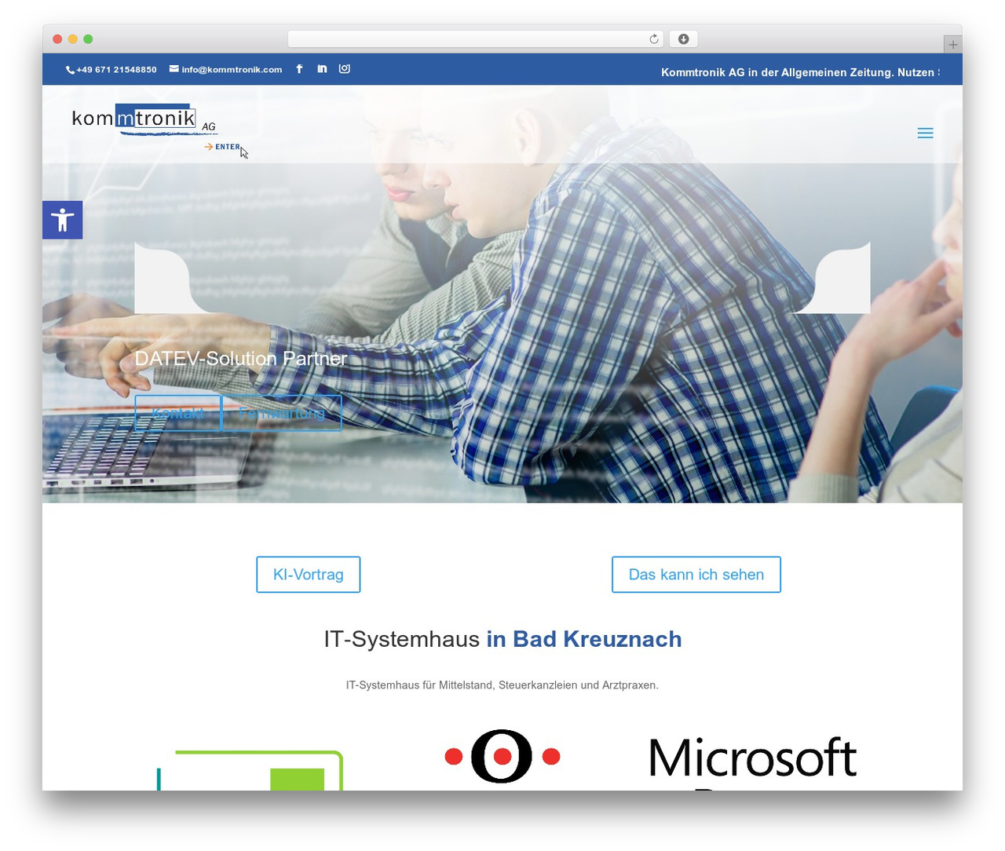Screen dimensions: 1005x851
Task: Click the green square partner logo
Action: (x=250, y=770)
